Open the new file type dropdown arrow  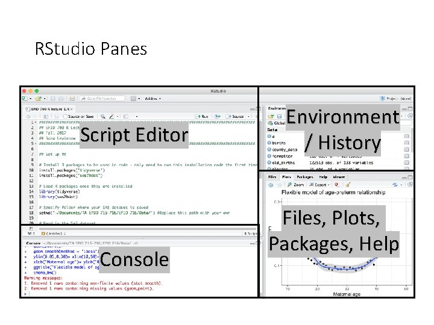click(30, 99)
